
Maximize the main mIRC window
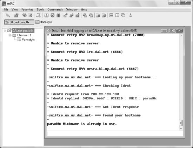(x=178, y=2)
